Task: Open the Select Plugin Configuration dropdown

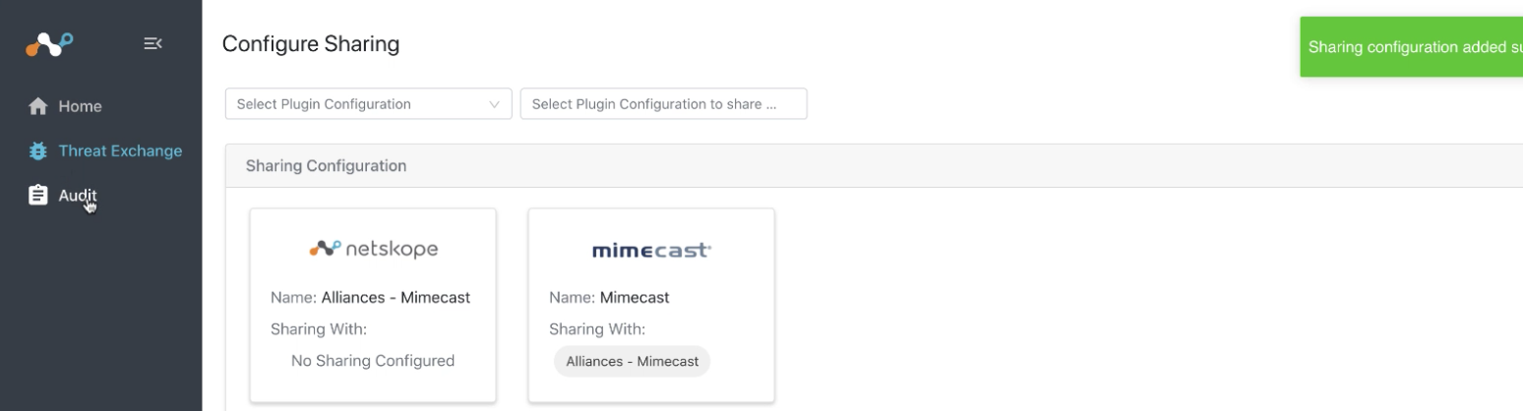Action: coord(354,104)
